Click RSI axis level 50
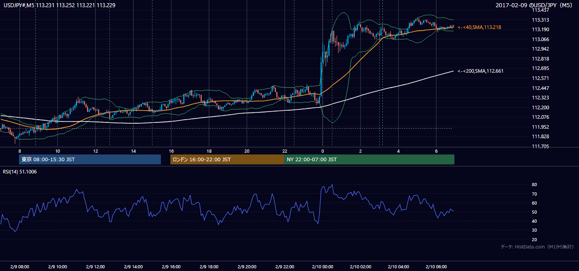 click(x=534, y=212)
